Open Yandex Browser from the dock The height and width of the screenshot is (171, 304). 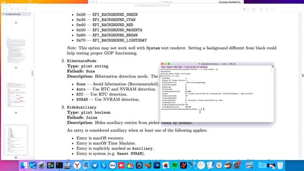tap(77, 165)
